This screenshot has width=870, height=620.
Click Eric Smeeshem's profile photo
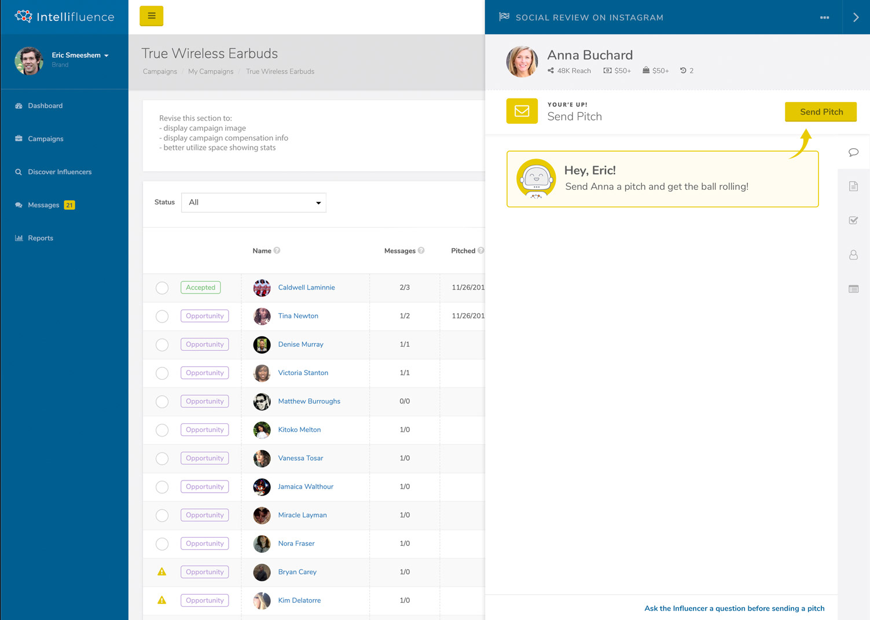pos(29,61)
